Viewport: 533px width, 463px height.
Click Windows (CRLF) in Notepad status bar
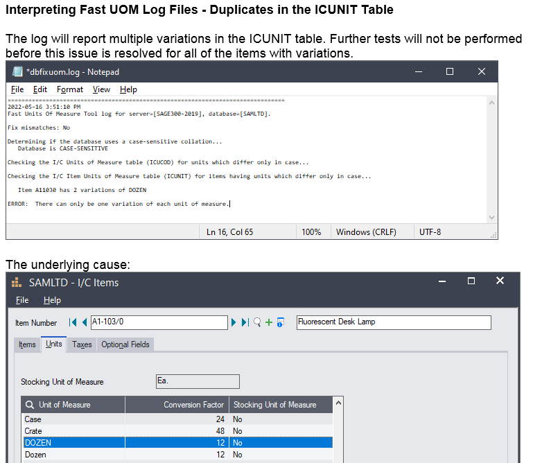click(x=367, y=232)
